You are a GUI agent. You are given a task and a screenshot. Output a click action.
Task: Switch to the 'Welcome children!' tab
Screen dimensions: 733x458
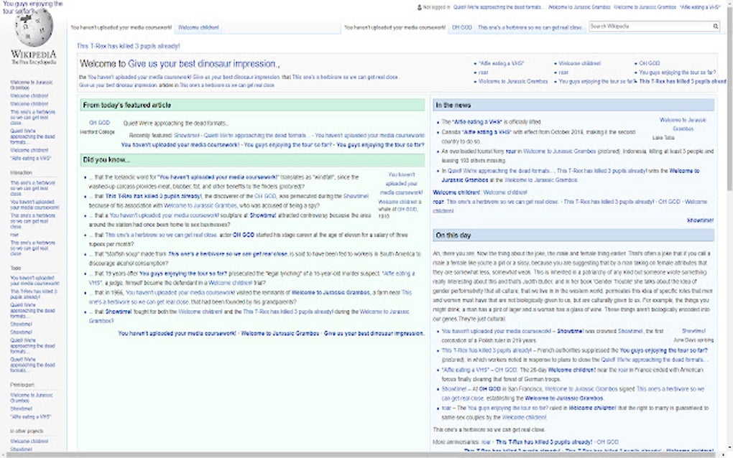coord(199,27)
